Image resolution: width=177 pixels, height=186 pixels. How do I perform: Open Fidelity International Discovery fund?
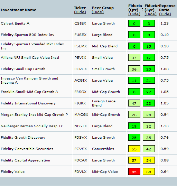pyautogui.click(x=28, y=103)
